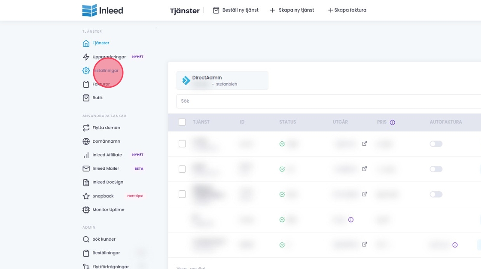Screen dimensions: 481x269
Task: Toggle autofaktura switch in third row
Action: [x=436, y=194]
